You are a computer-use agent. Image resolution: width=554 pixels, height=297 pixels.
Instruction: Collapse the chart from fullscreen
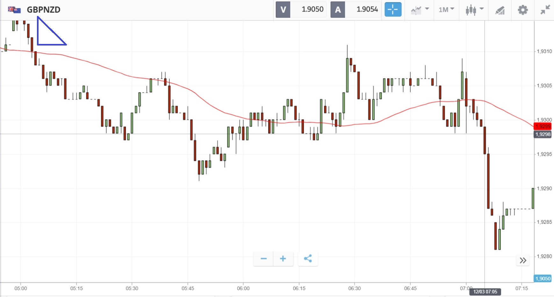545,10
